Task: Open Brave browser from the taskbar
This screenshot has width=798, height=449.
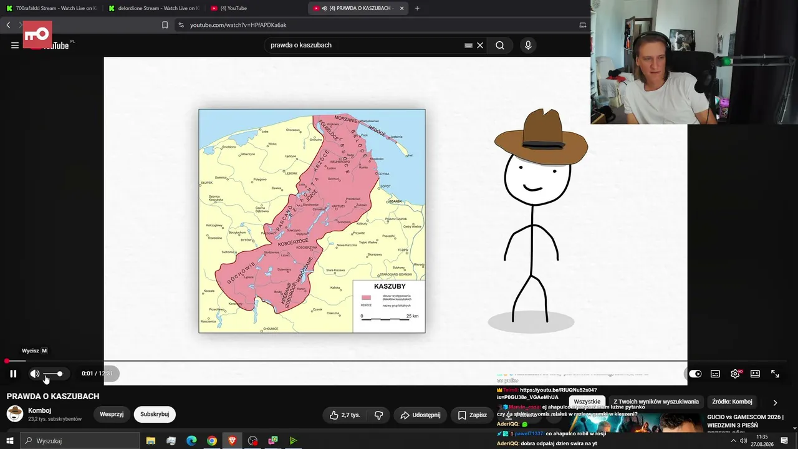Action: 232,441
